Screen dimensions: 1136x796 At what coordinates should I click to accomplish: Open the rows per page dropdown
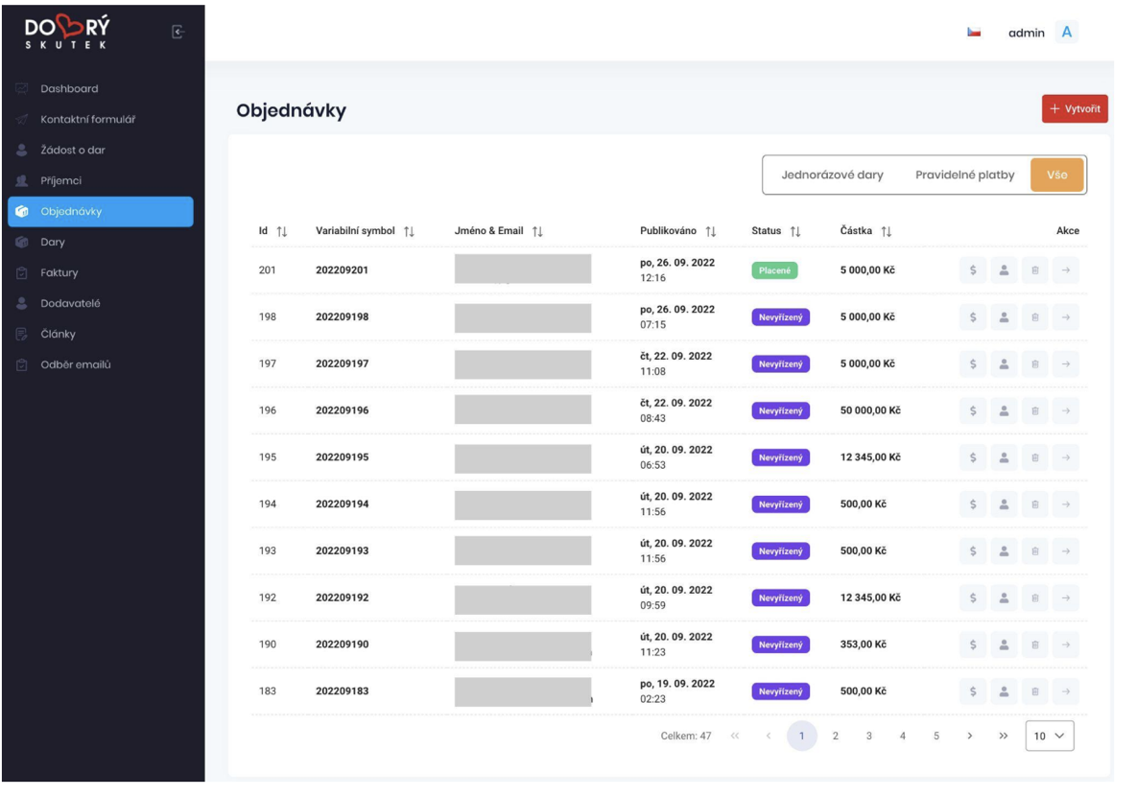tap(1050, 737)
